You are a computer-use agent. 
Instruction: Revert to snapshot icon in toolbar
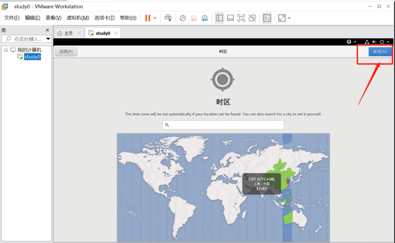(x=194, y=18)
